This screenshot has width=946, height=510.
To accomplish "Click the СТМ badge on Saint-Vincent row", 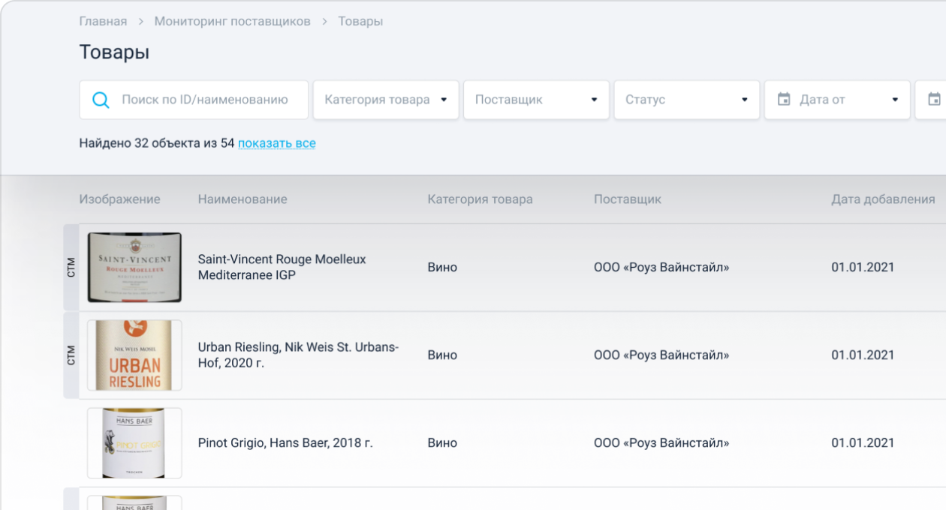I will [71, 267].
